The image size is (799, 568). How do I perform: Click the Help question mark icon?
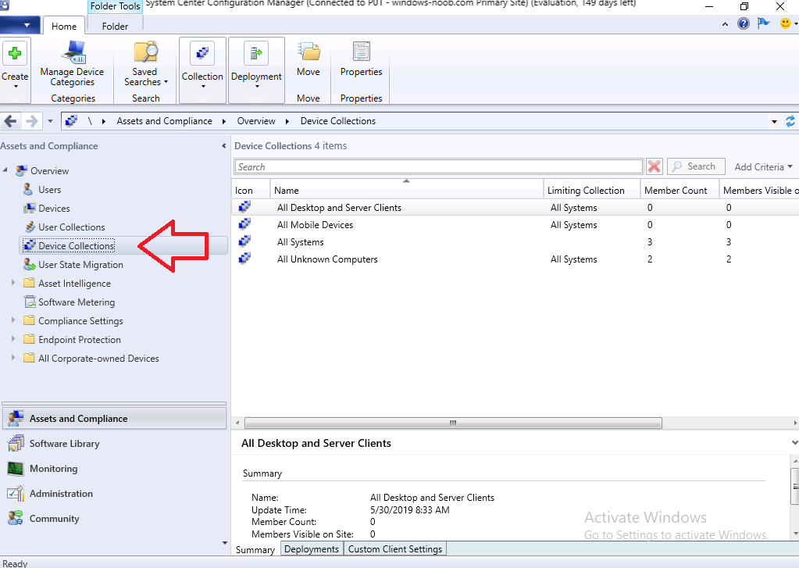744,23
